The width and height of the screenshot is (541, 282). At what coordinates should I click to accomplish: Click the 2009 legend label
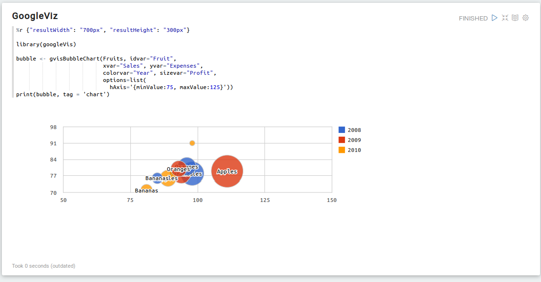(354, 140)
